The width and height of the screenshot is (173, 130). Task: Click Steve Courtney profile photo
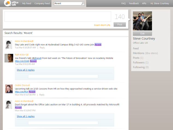(142, 21)
